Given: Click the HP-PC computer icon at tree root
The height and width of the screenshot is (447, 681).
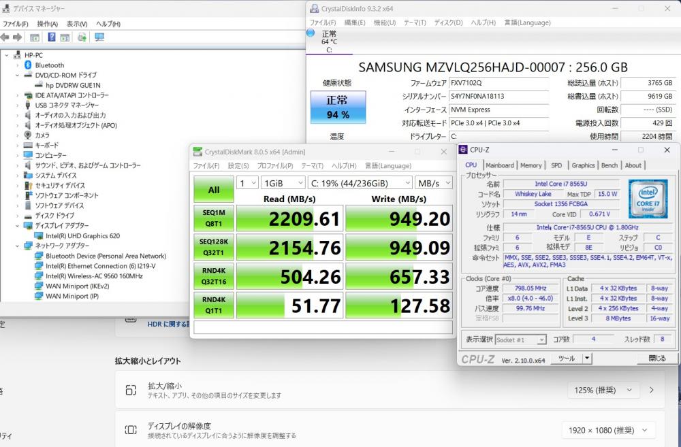Looking at the screenshot, I should (18, 55).
